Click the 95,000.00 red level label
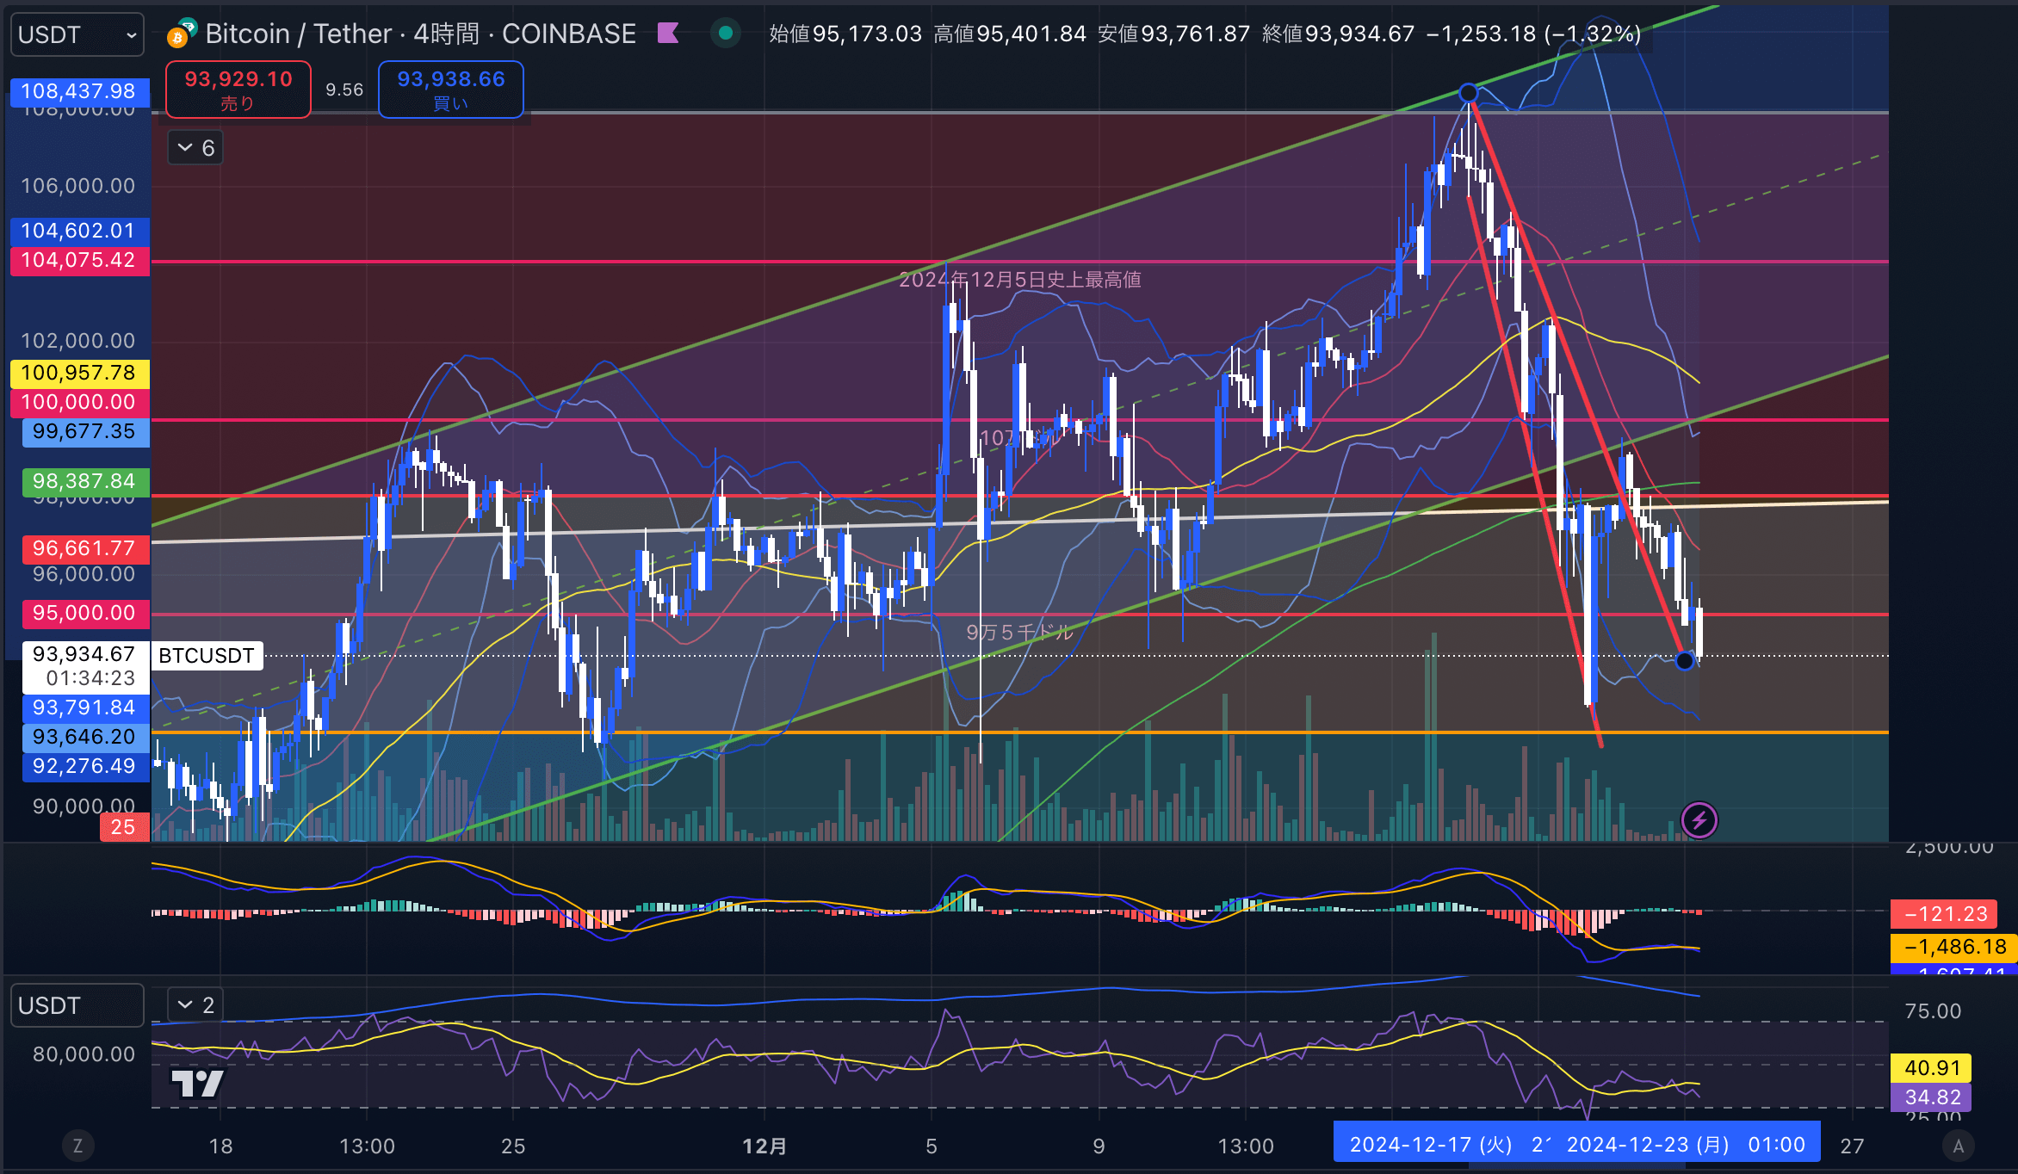The width and height of the screenshot is (2018, 1174). tap(84, 613)
